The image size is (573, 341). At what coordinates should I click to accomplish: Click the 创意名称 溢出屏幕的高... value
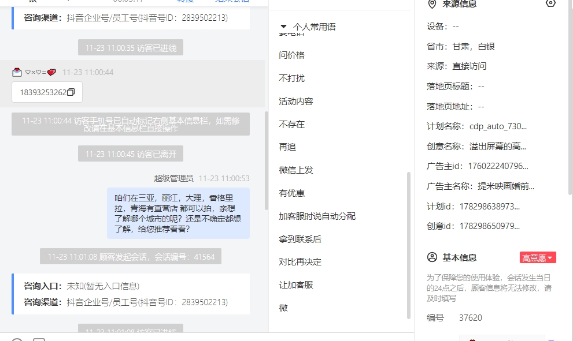coord(498,146)
